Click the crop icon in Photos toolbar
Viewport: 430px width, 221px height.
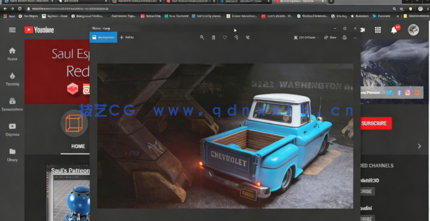[x=248, y=37]
